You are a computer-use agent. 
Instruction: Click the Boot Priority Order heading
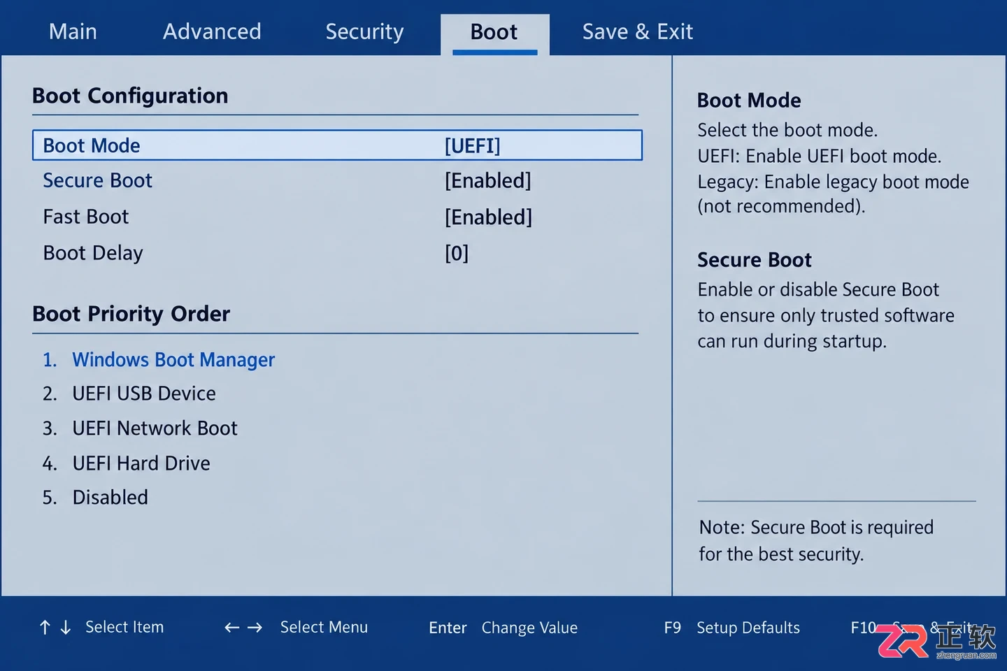131,314
